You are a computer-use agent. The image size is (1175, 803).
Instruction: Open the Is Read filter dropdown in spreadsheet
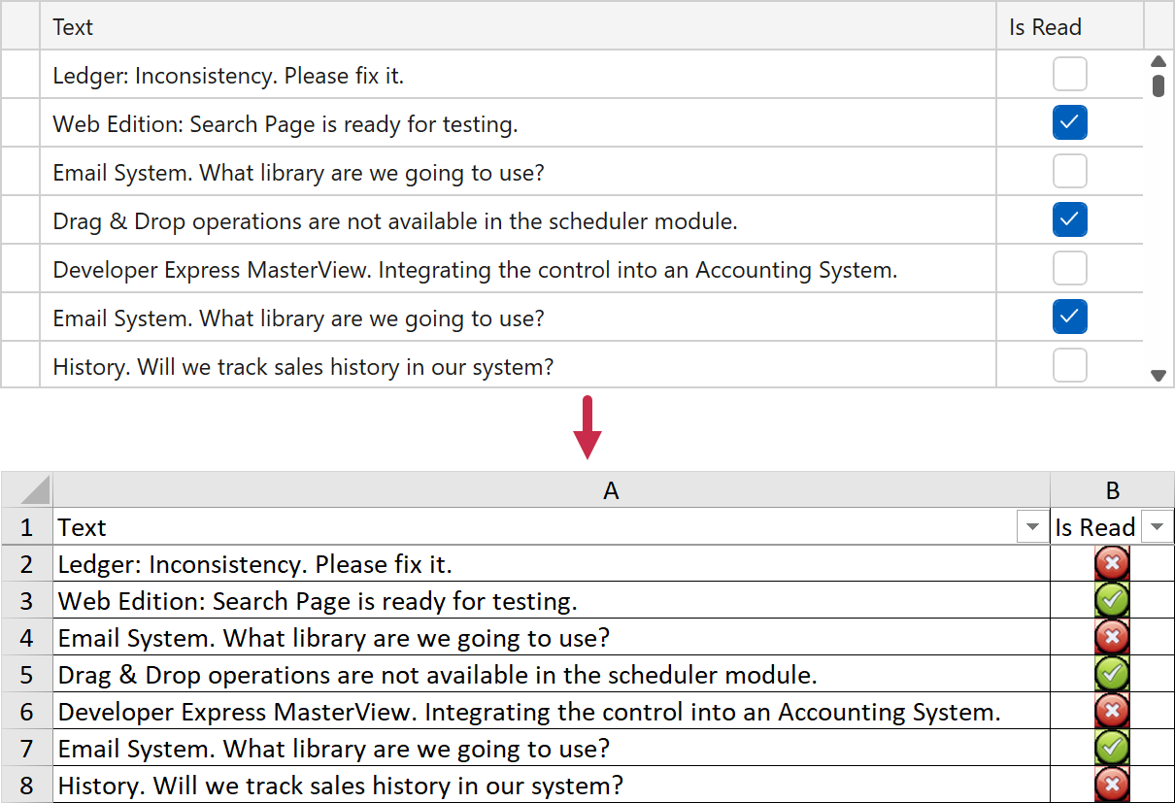(x=1156, y=527)
